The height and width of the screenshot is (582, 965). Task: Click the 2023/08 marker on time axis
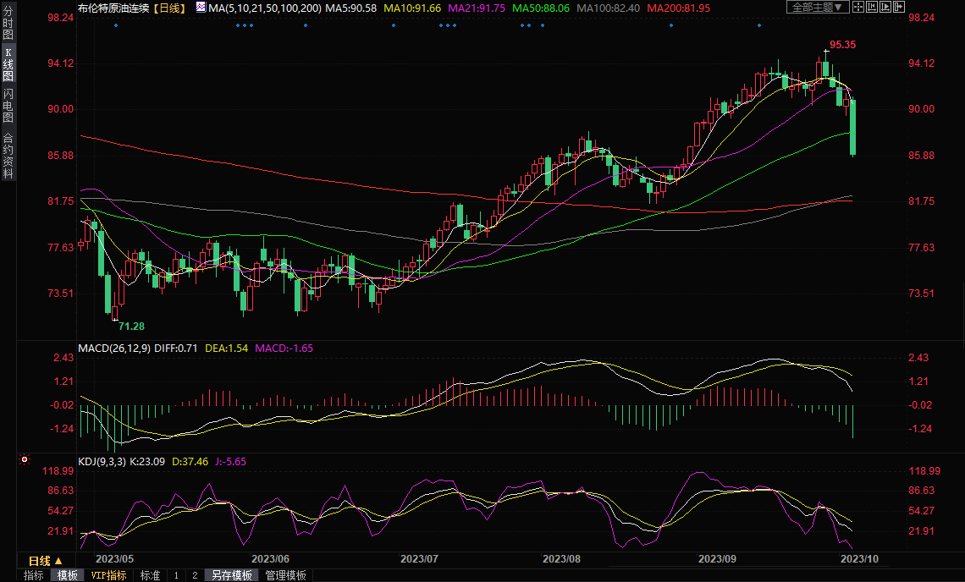pos(561,559)
